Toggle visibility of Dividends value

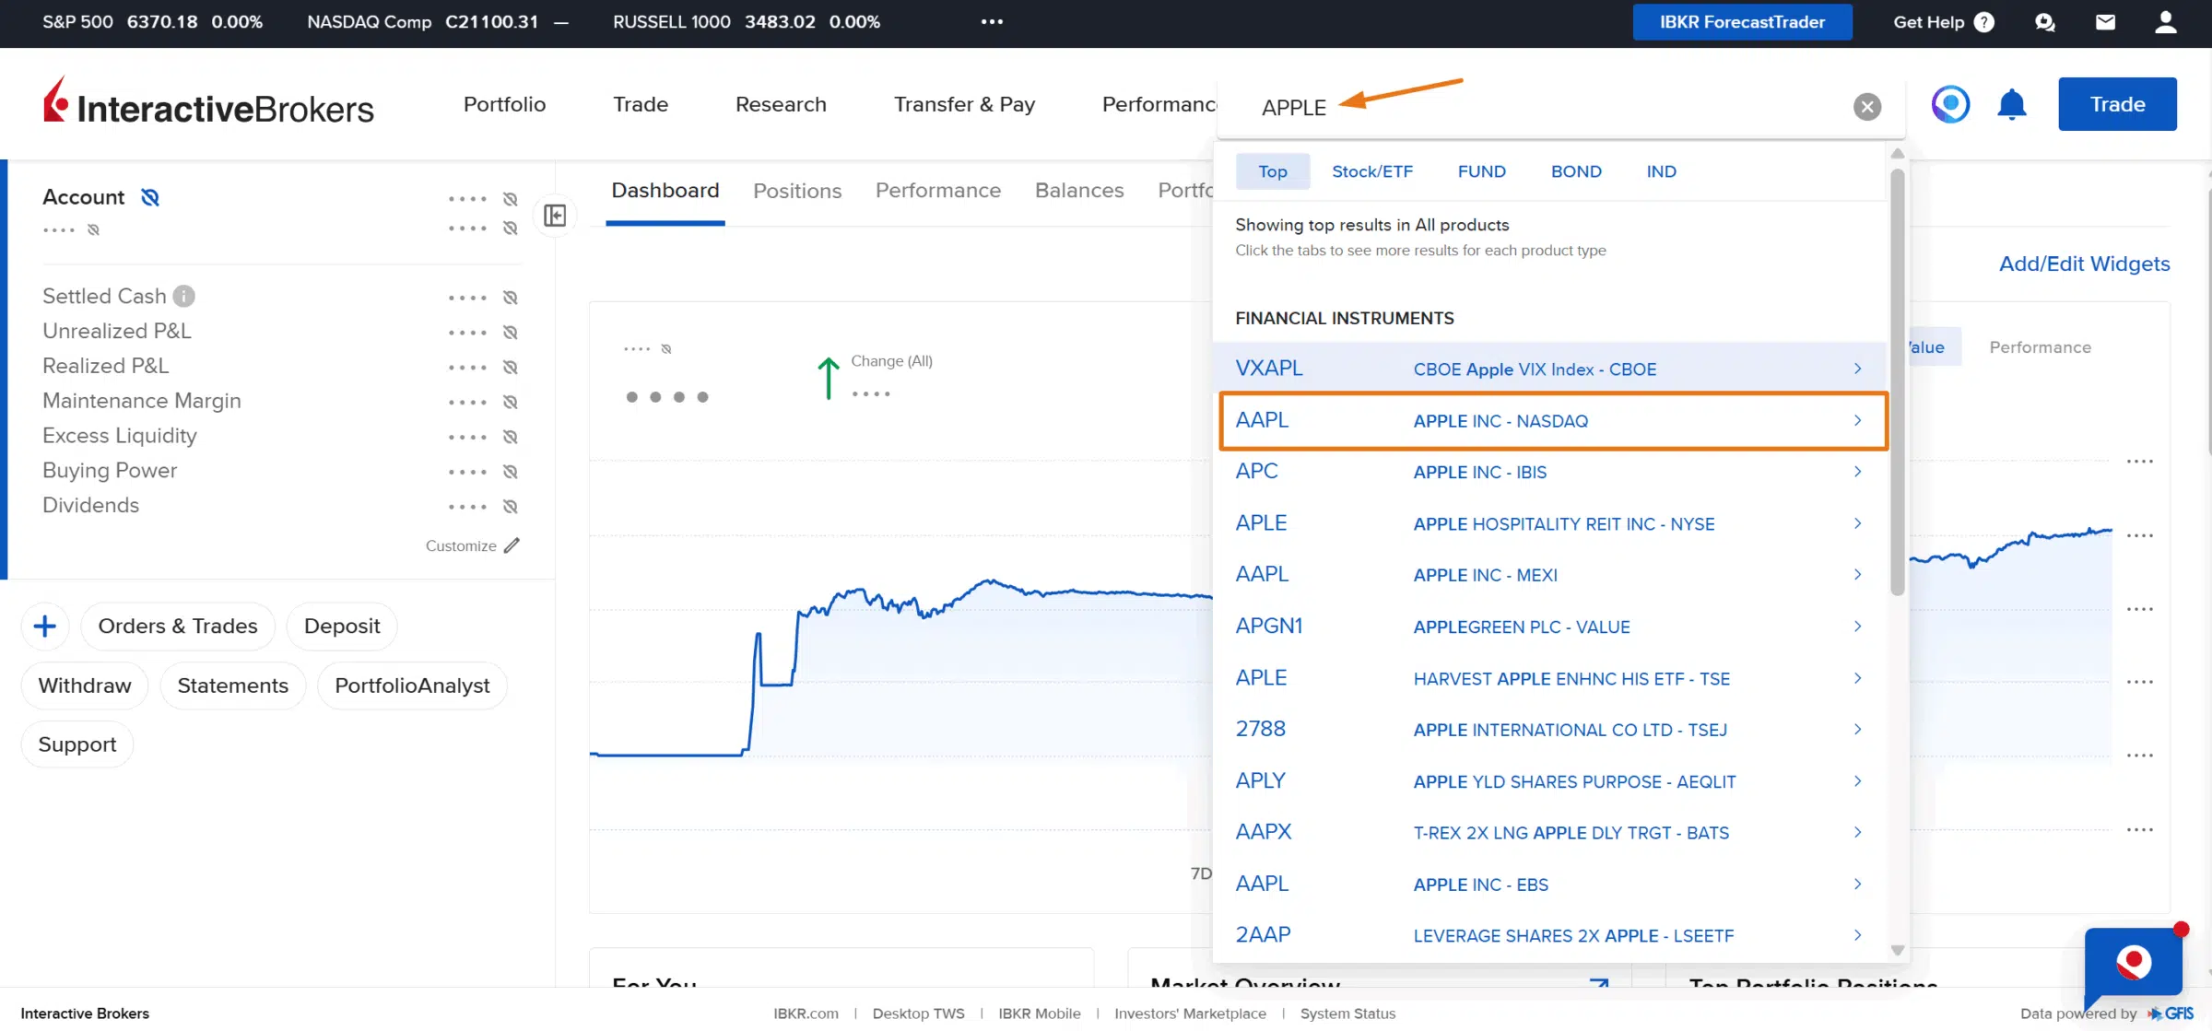point(511,507)
